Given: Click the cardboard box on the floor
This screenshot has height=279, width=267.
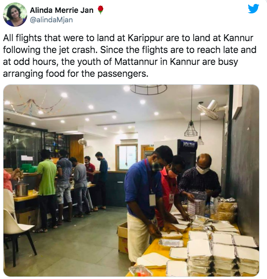Looking at the screenshot, I should click(x=122, y=237).
